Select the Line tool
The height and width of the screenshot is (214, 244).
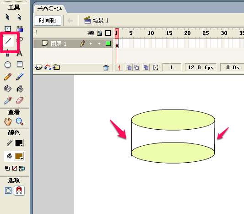pyautogui.click(x=8, y=41)
